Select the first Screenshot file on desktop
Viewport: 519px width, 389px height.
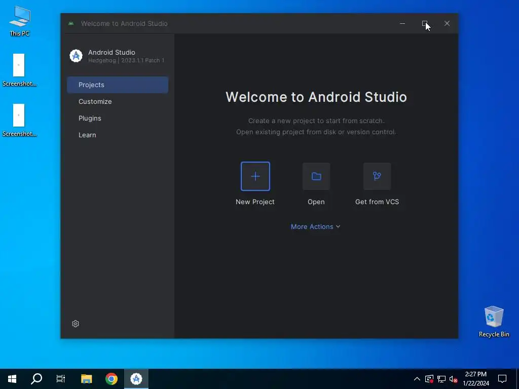pos(19,70)
